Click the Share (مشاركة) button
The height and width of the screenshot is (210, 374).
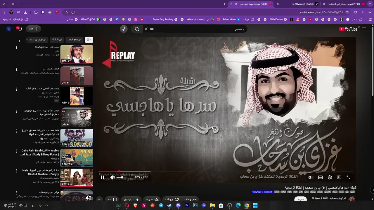(152, 199)
